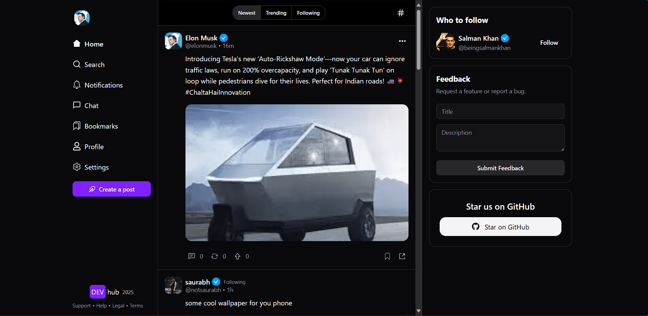Switch to the Following feed tab
Image resolution: width=648 pixels, height=316 pixels.
(x=308, y=13)
